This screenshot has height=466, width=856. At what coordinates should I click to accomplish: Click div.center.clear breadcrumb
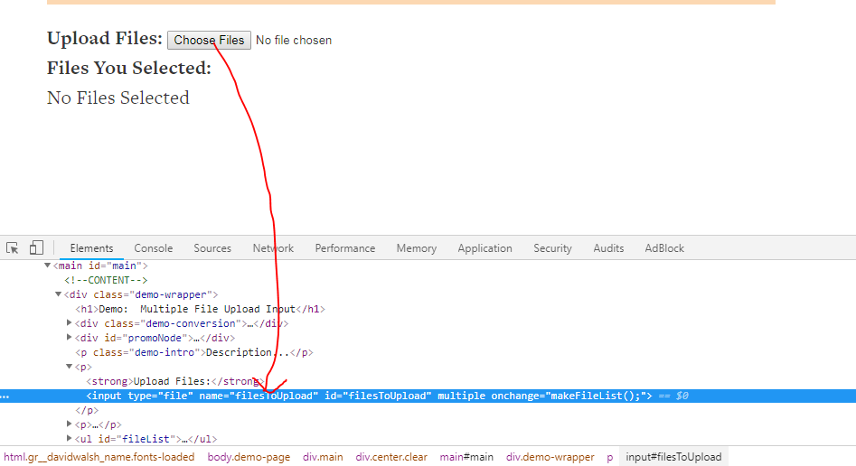[x=391, y=457]
